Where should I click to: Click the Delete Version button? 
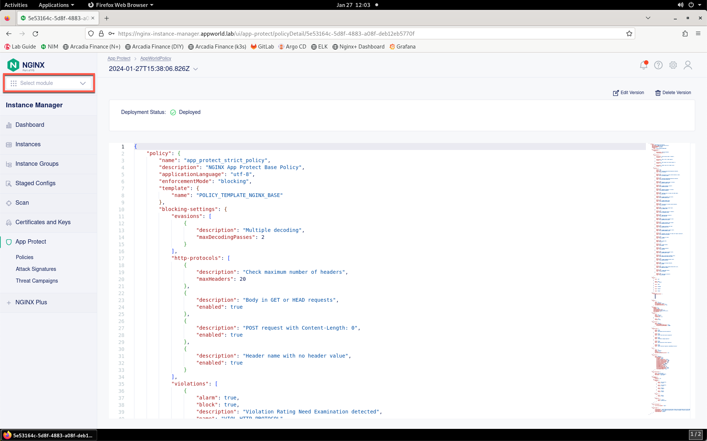click(x=673, y=93)
